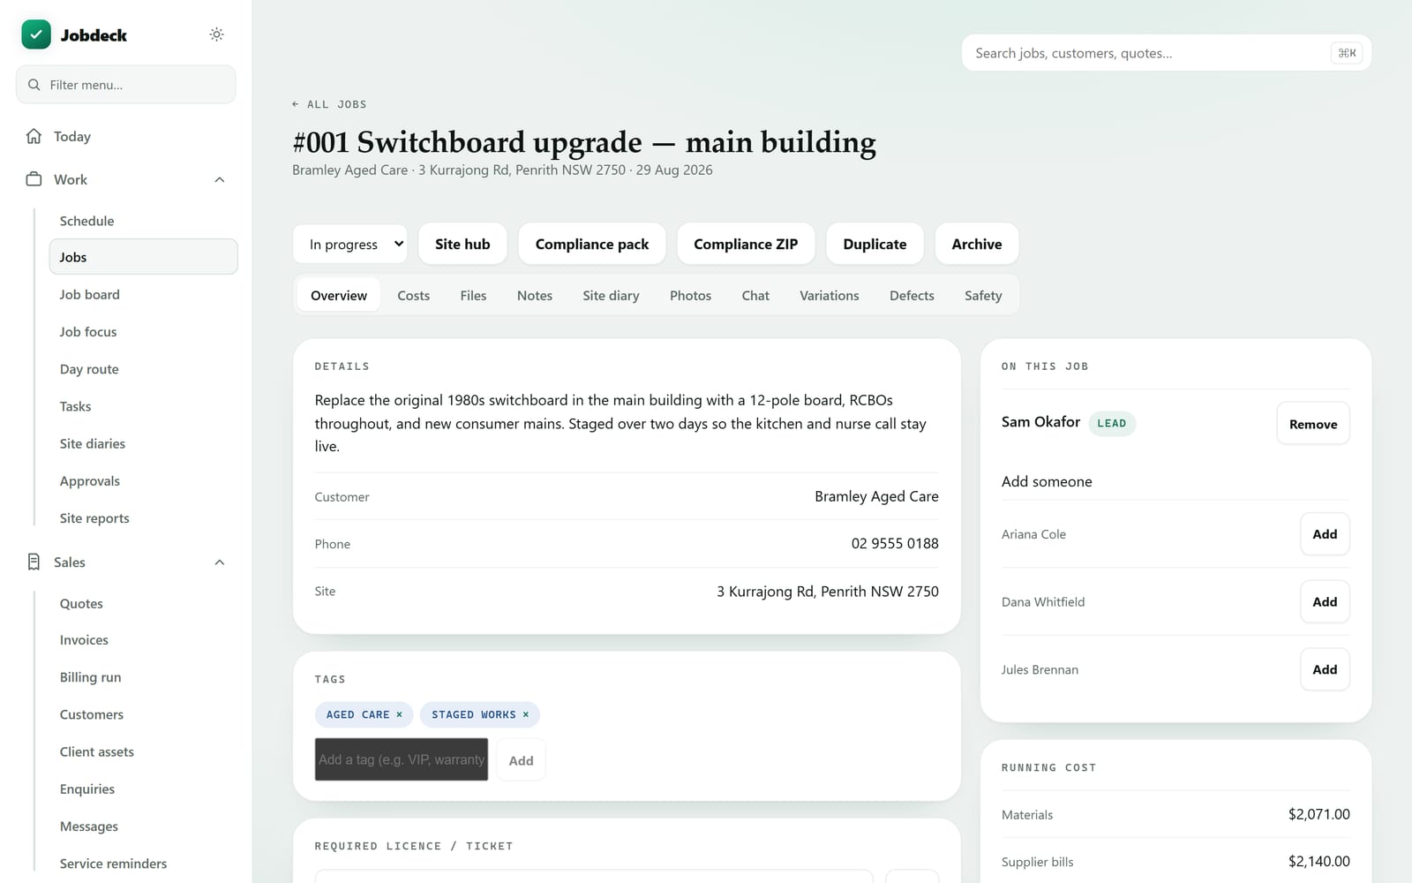Go back via ALL JOBS link

[x=329, y=104]
